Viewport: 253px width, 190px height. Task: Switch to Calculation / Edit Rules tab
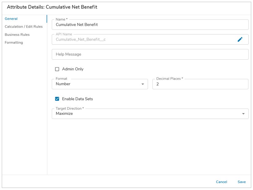pos(24,27)
